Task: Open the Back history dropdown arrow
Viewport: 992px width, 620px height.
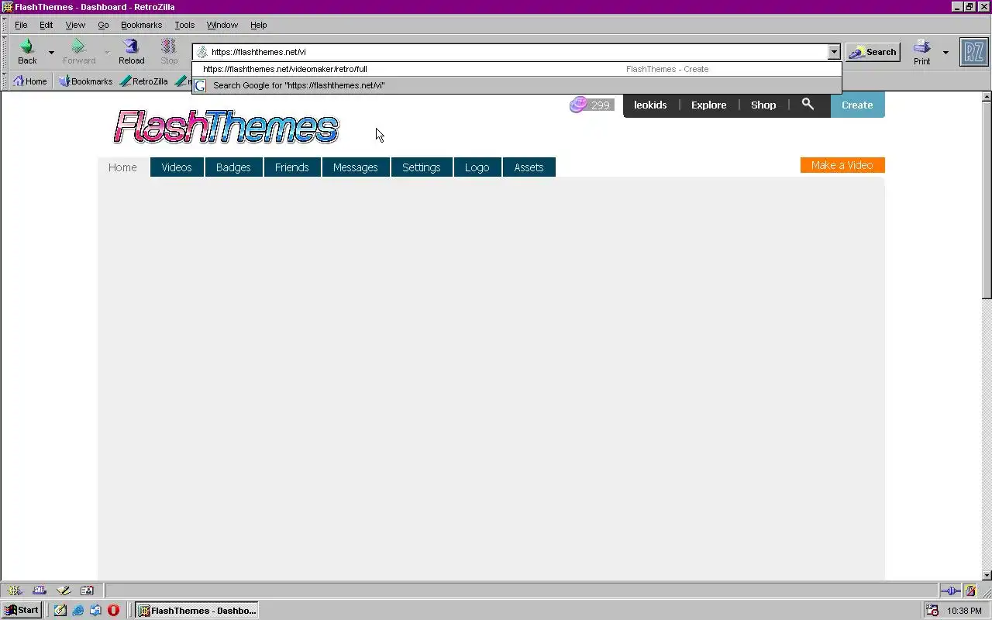Action: 51,53
